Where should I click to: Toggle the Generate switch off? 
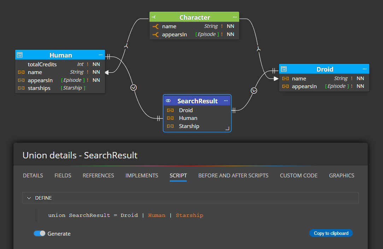click(40, 233)
